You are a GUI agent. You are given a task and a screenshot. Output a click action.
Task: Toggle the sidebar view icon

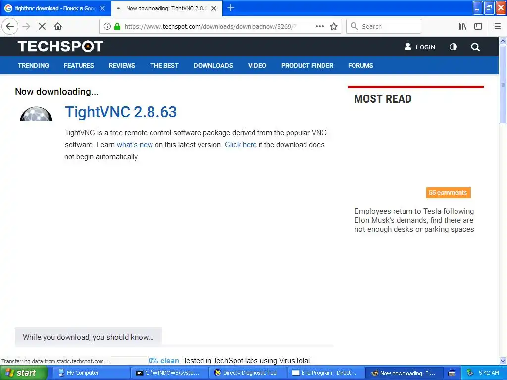[478, 26]
